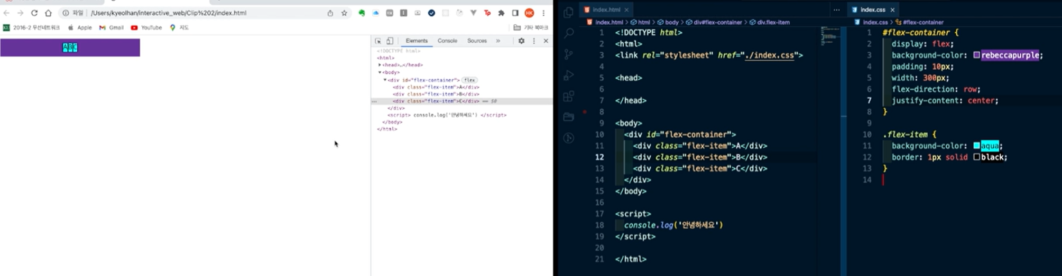1062x276 pixels.
Task: Open the 2016-2 무선네트워크 bookmark
Action: (32, 27)
